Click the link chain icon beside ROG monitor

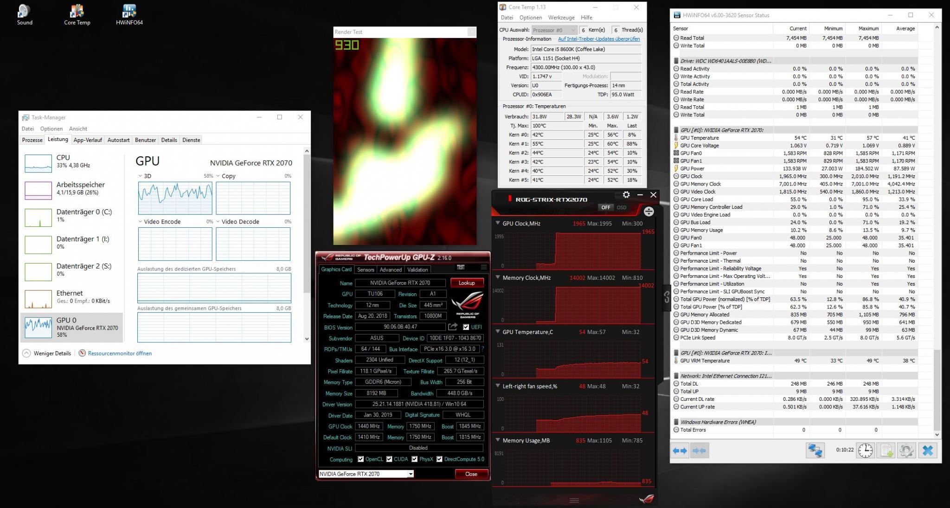click(666, 297)
